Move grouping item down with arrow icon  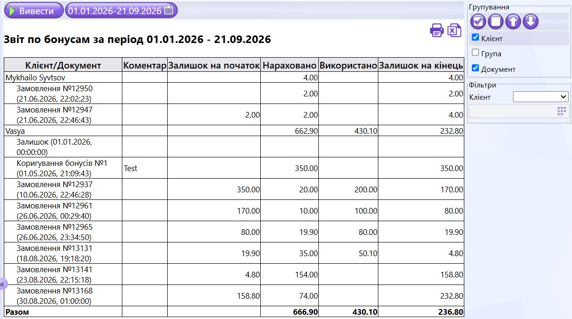pyautogui.click(x=530, y=21)
